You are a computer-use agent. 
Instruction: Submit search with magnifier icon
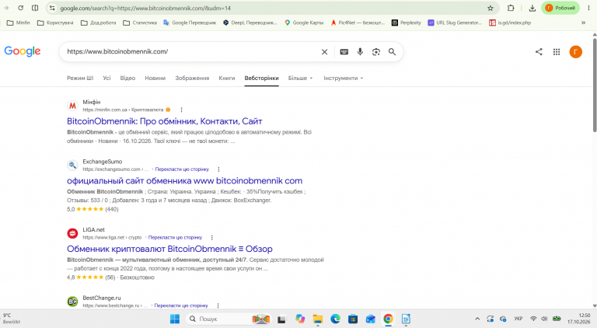pos(392,52)
